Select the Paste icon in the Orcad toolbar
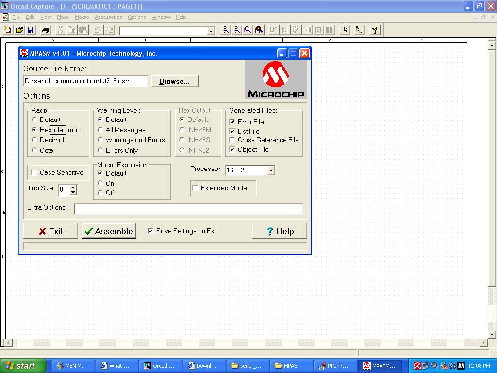Screen dimensions: 497x373 pos(83,30)
